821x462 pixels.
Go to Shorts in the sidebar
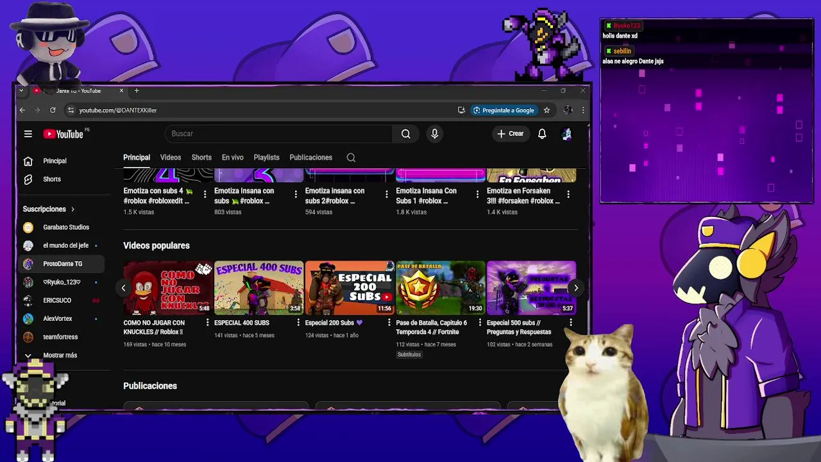pyautogui.click(x=62, y=180)
